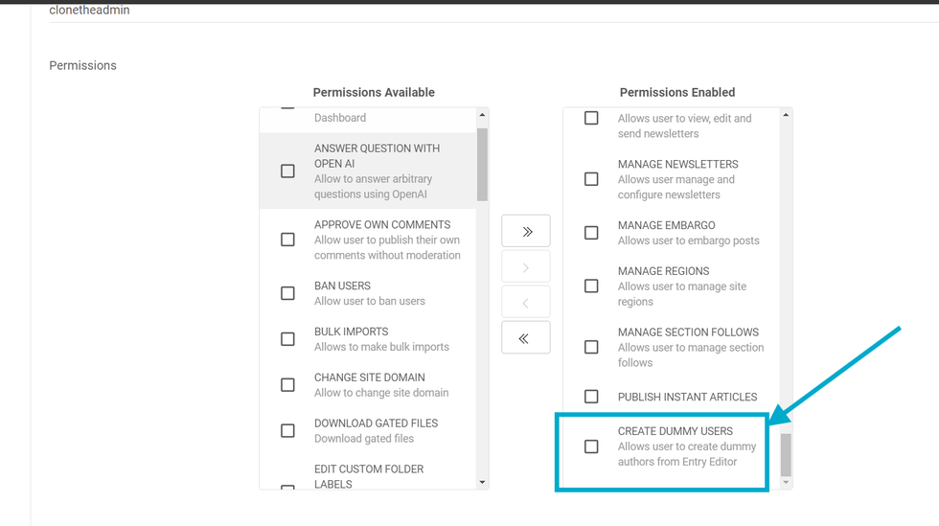This screenshot has width=939, height=526.
Task: Click the single left chevron transfer button
Action: (x=526, y=303)
